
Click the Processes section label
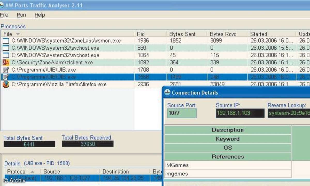coord(13,26)
